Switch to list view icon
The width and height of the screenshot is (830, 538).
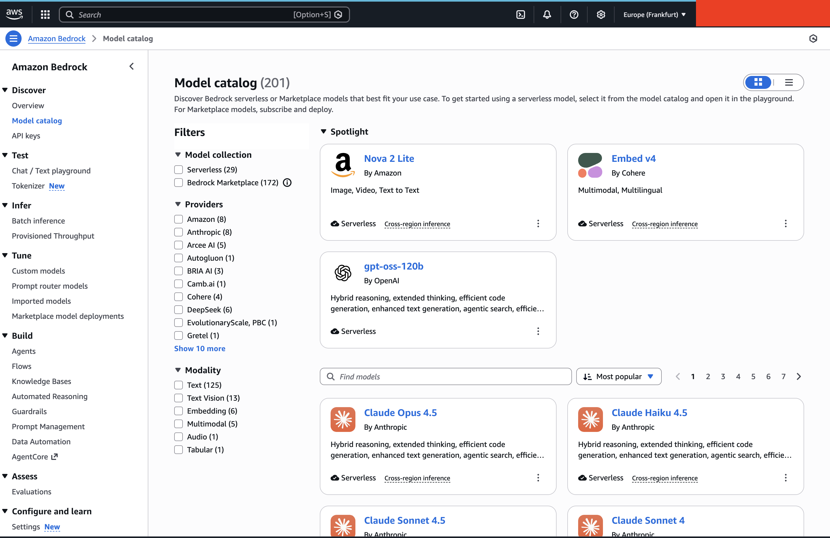[789, 82]
